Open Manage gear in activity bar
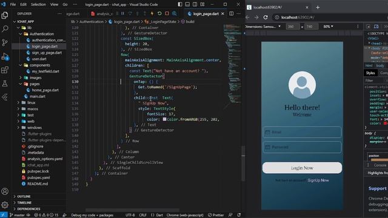 coord(5,205)
